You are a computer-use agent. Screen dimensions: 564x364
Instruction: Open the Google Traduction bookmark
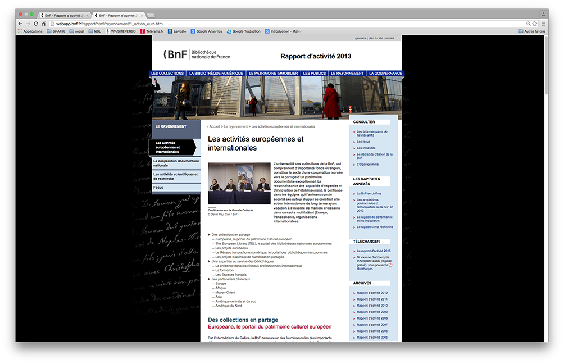(243, 31)
